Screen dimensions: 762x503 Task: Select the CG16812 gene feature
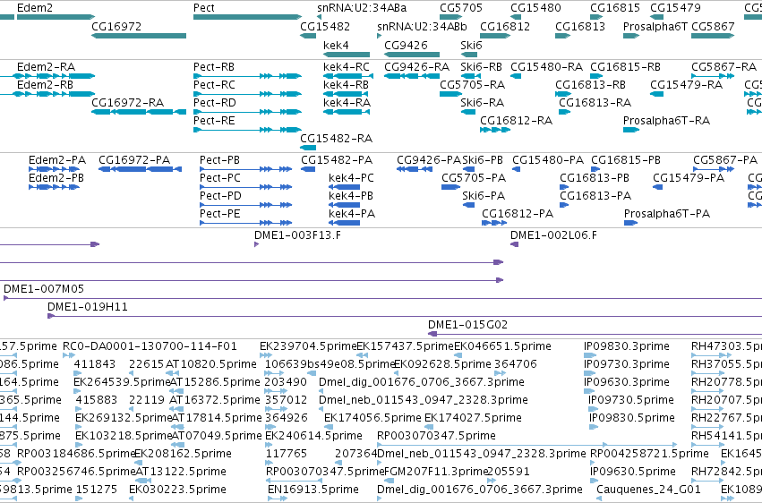tap(495, 36)
